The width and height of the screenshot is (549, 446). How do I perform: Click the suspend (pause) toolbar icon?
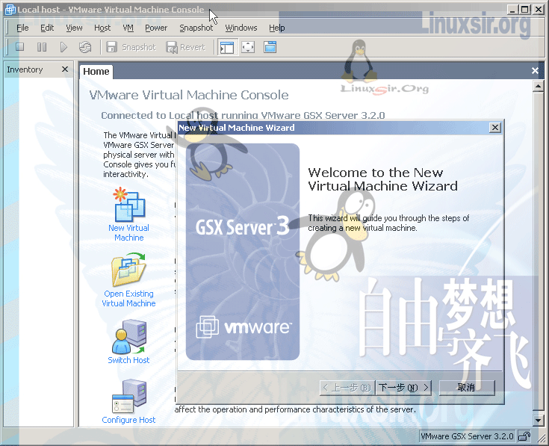click(42, 47)
